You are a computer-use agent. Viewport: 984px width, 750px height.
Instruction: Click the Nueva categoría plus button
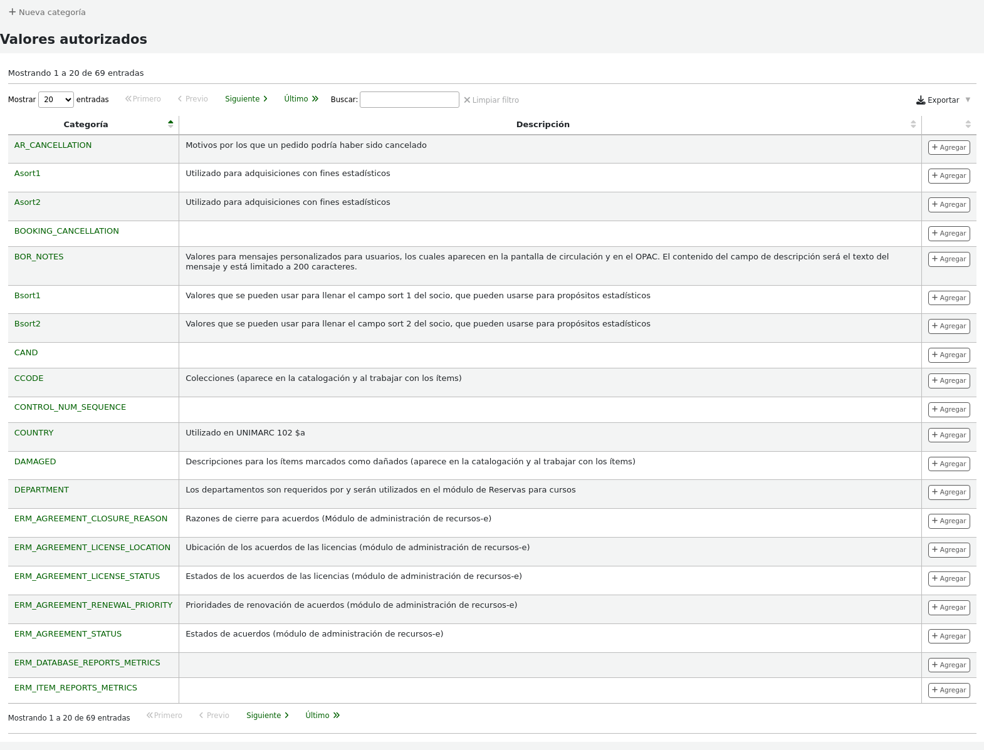47,12
